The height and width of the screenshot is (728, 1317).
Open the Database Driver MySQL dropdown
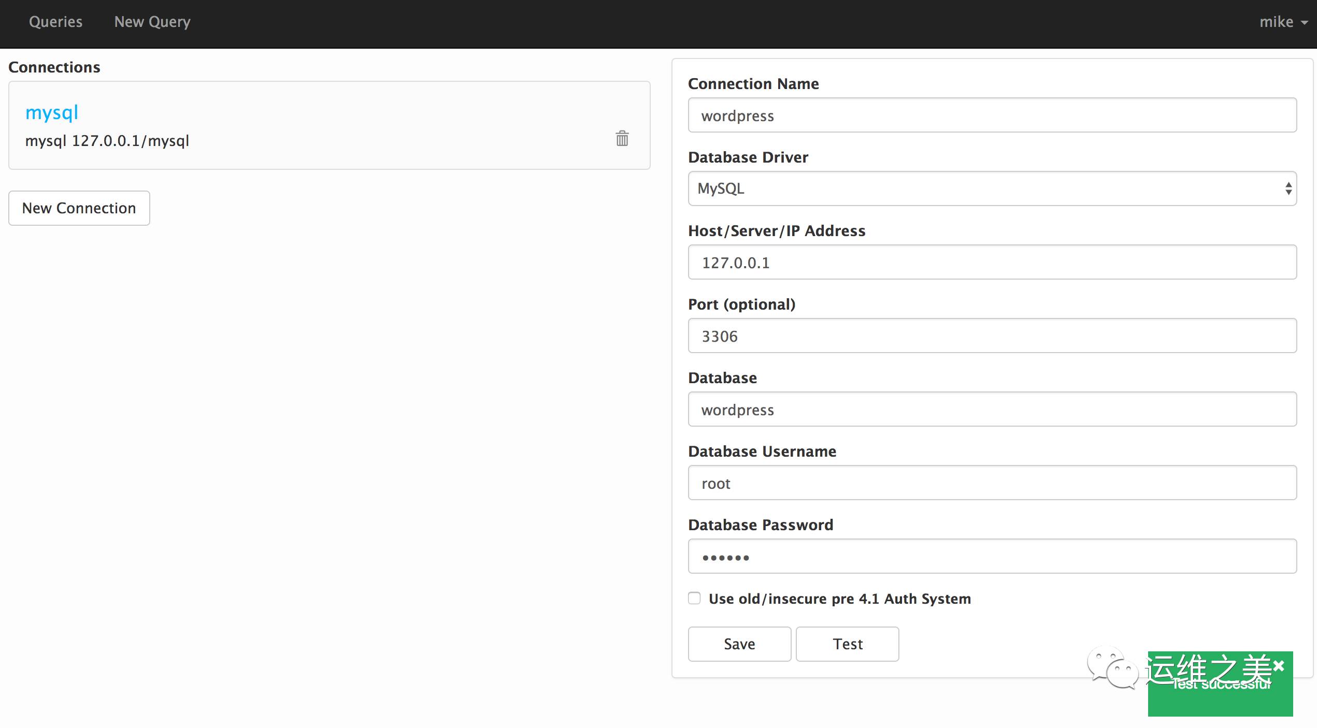992,188
